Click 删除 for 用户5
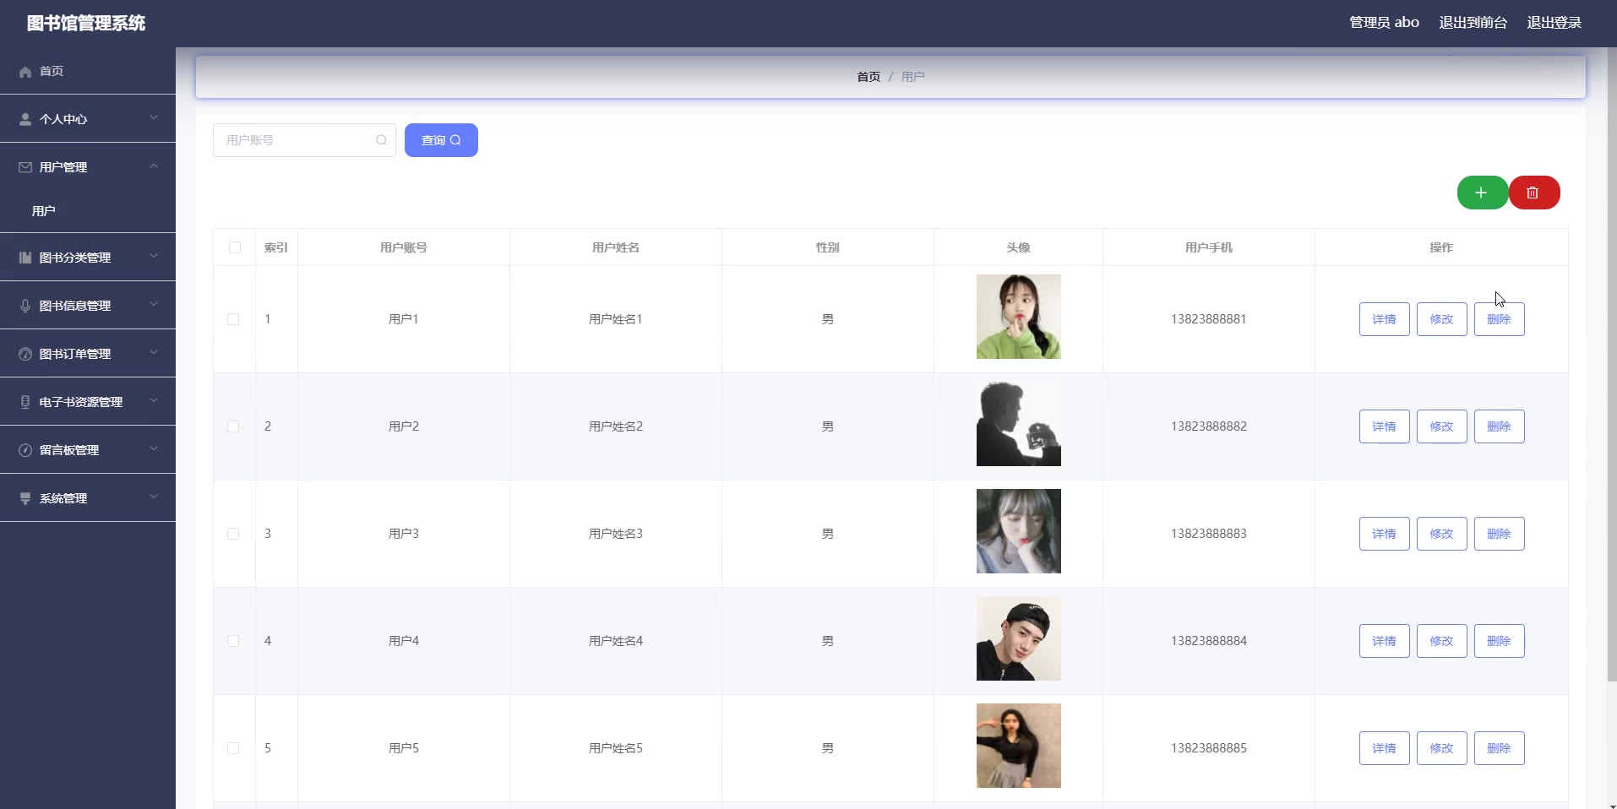This screenshot has height=809, width=1617. coord(1499,748)
